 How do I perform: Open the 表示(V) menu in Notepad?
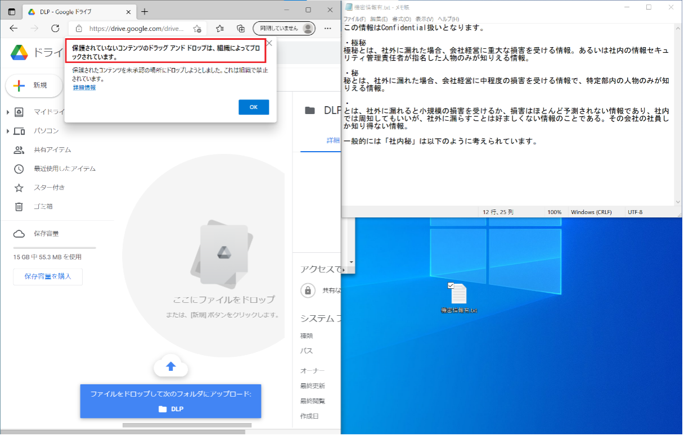[425, 19]
